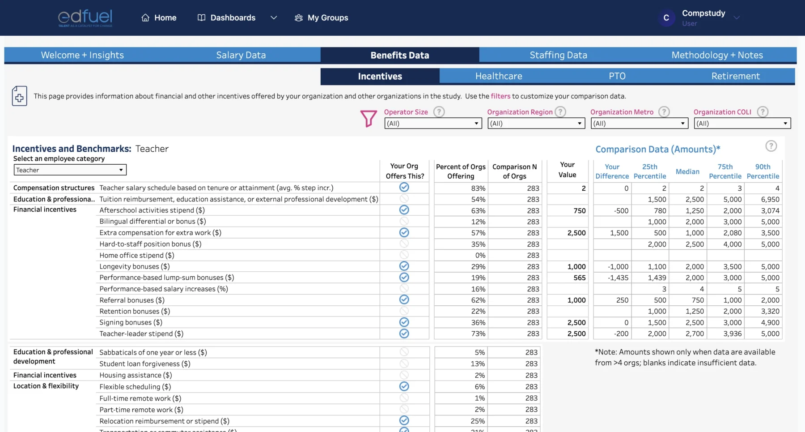Switch to Healthcare sub-tab
This screenshot has height=432, width=805.
coord(499,76)
